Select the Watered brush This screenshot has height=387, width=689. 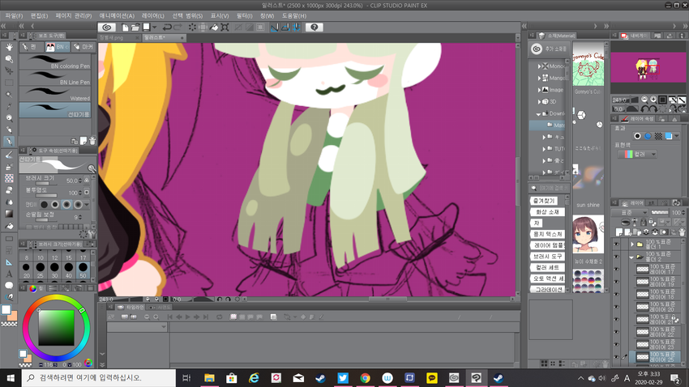[x=55, y=94]
